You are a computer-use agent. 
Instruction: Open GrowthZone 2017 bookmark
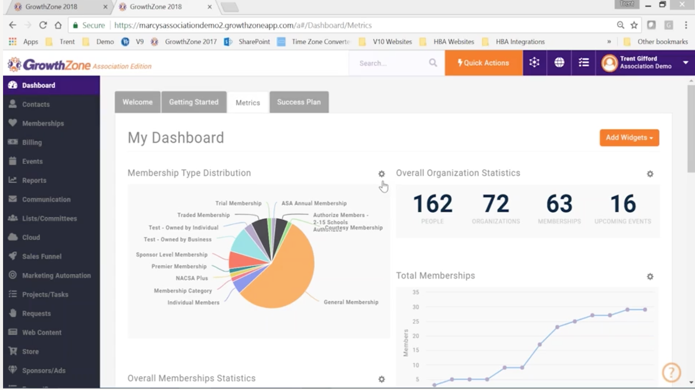point(184,42)
